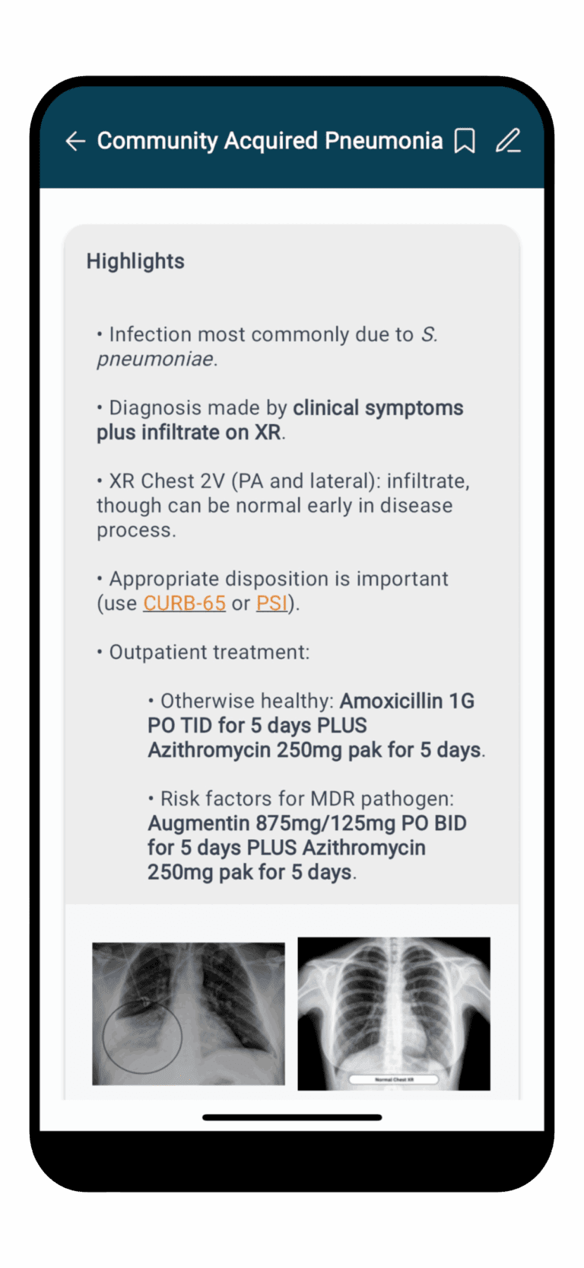This screenshot has width=584, height=1268.
Task: Tap the S. pneumoniae infection bullet
Action: (266, 347)
